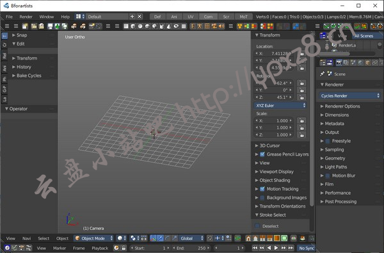Open XYZ Euler rotation mode dropdown
Screen dimensions: 384x253
(280, 106)
